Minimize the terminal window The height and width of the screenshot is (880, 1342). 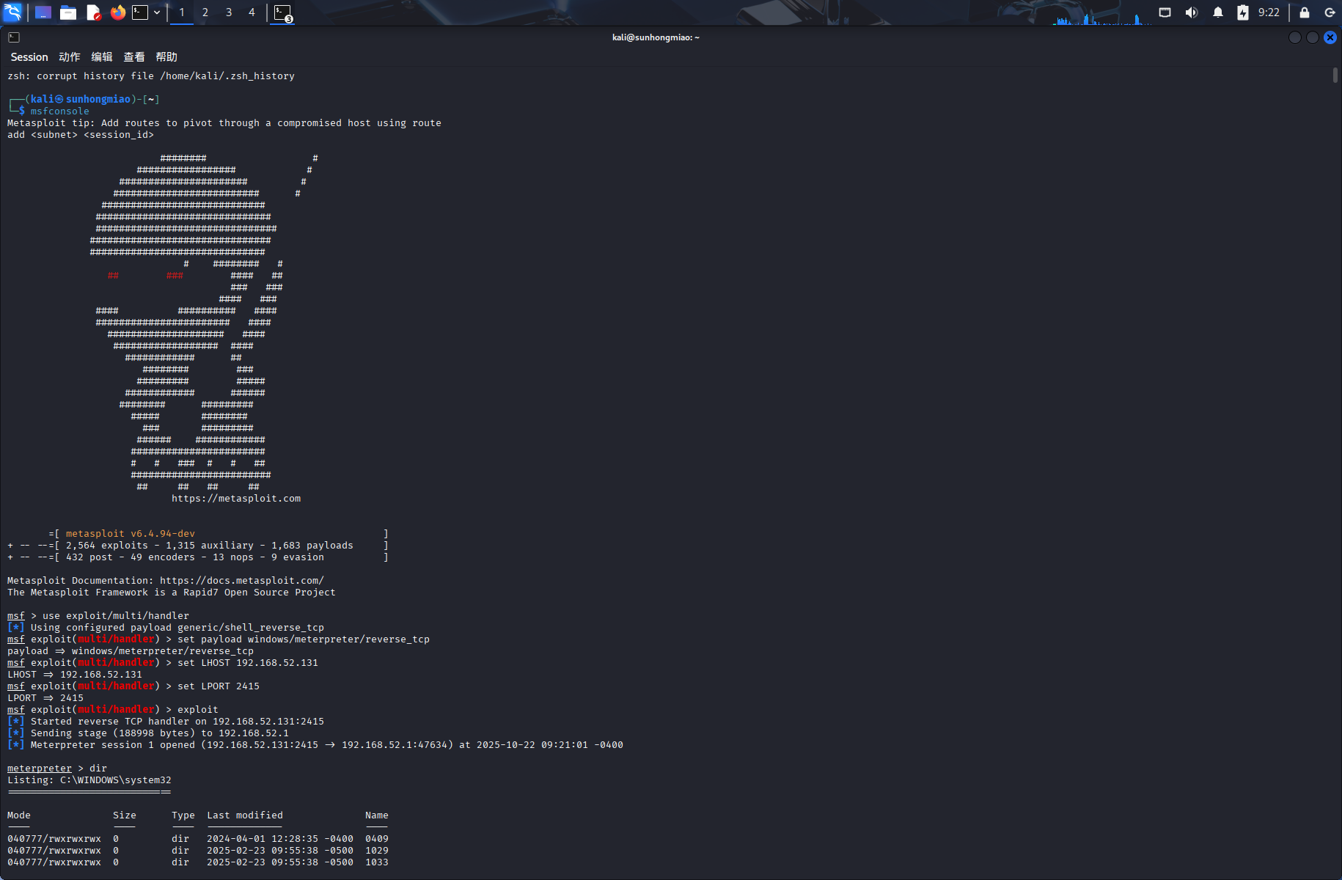(x=1295, y=37)
